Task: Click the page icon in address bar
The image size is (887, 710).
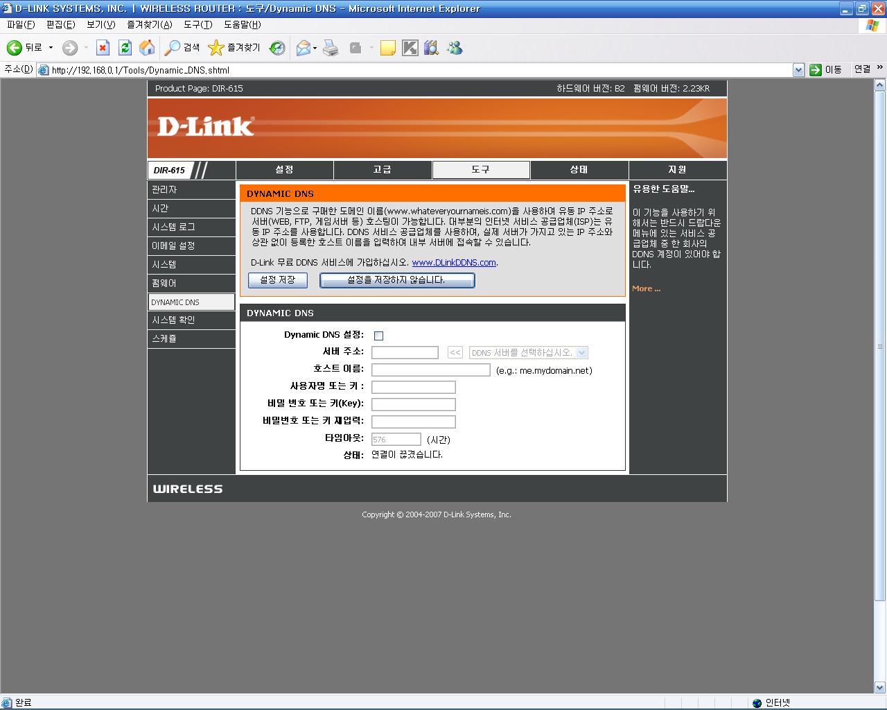Action: pos(44,70)
